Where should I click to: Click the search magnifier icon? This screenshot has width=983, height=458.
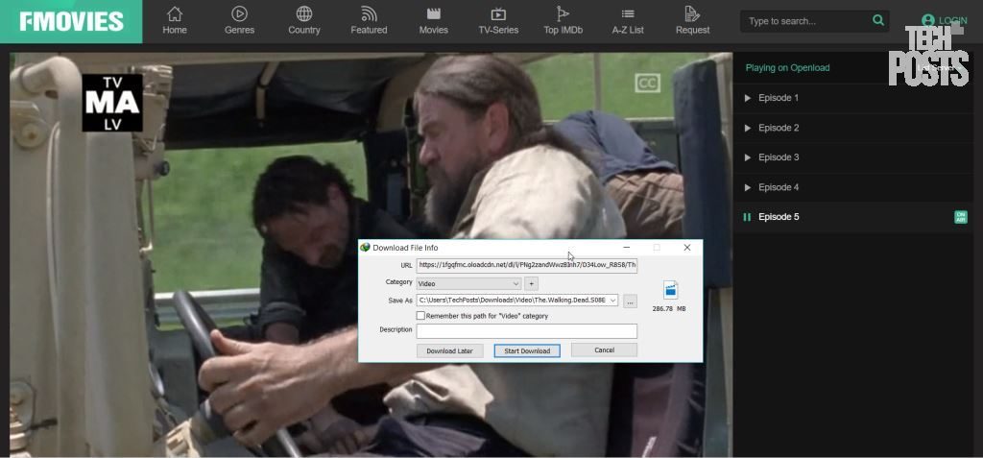878,20
